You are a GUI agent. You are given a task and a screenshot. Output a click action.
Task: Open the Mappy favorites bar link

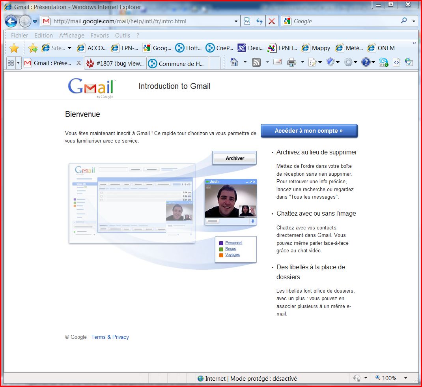coord(316,48)
